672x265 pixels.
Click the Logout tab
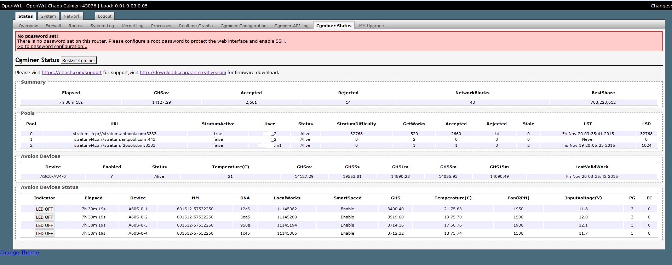[x=104, y=16]
